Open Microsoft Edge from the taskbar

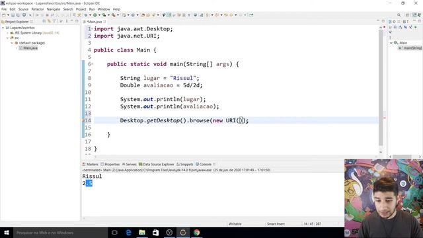point(128,232)
